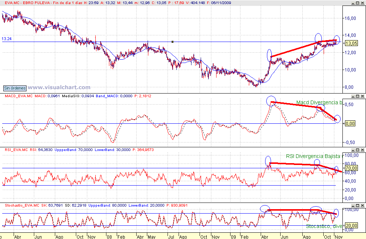The height and width of the screenshot is (239, 366).
Task: Click the 'SK: 63,7691' value
Action: click(52, 205)
